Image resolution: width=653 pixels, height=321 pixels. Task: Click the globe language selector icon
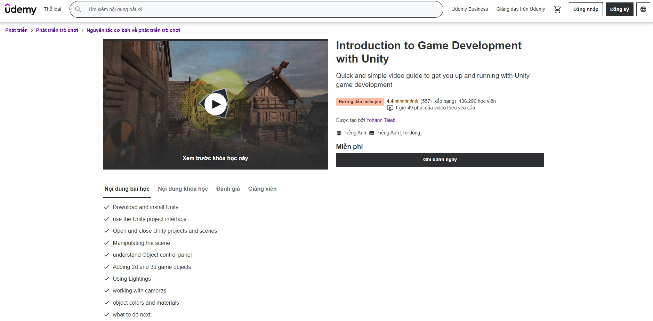coord(644,9)
